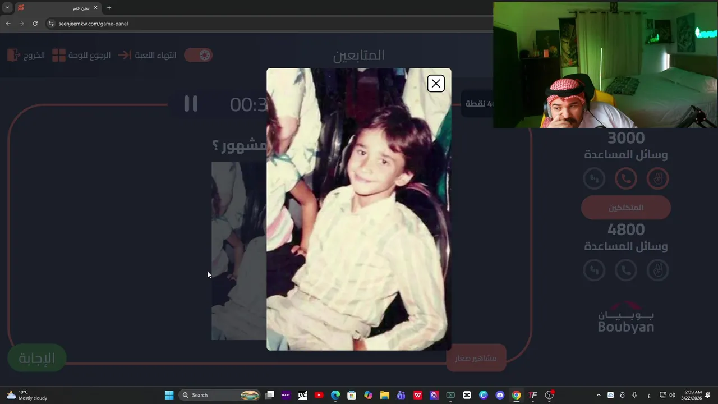Click the microphone tray icon

[634, 395]
